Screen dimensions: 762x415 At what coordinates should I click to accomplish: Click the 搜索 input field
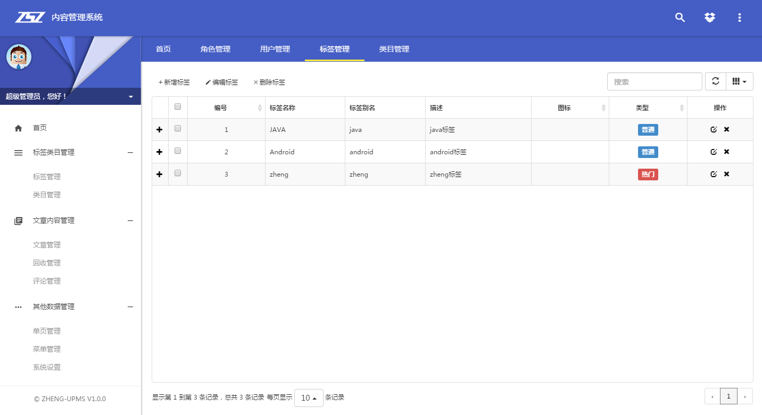coord(655,81)
